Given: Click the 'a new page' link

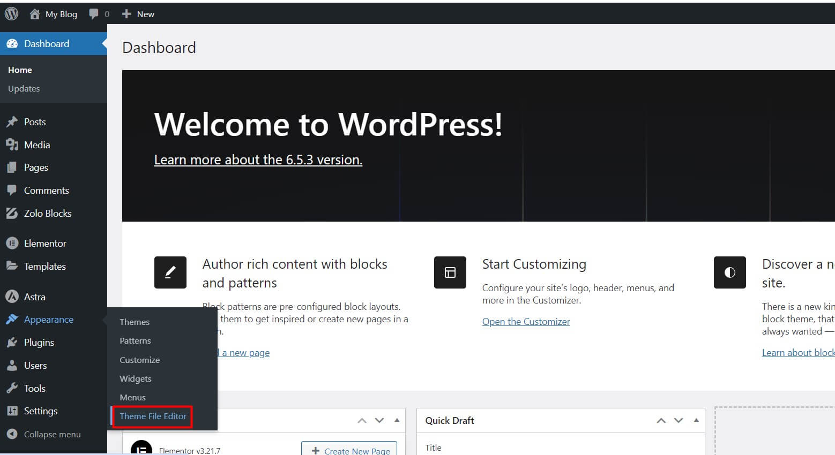Looking at the screenshot, I should coord(245,352).
